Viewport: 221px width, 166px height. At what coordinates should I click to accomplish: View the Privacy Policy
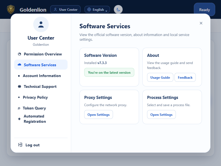point(41,97)
